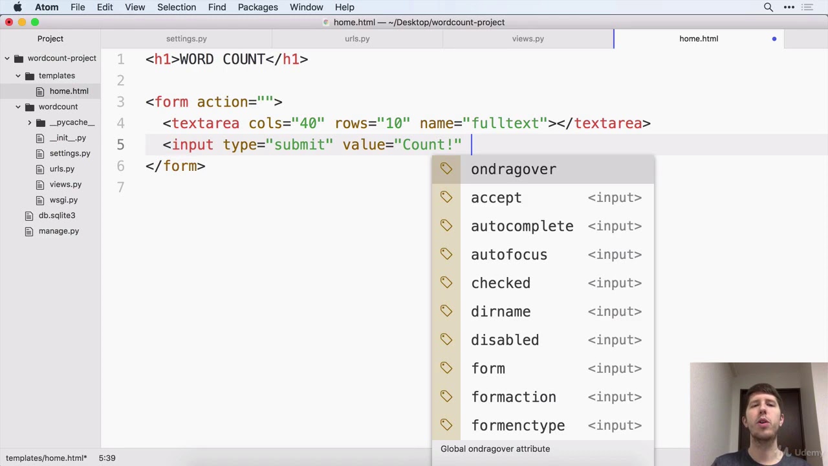The width and height of the screenshot is (828, 466).
Task: Switch to the urls.py tab
Action: tap(357, 39)
